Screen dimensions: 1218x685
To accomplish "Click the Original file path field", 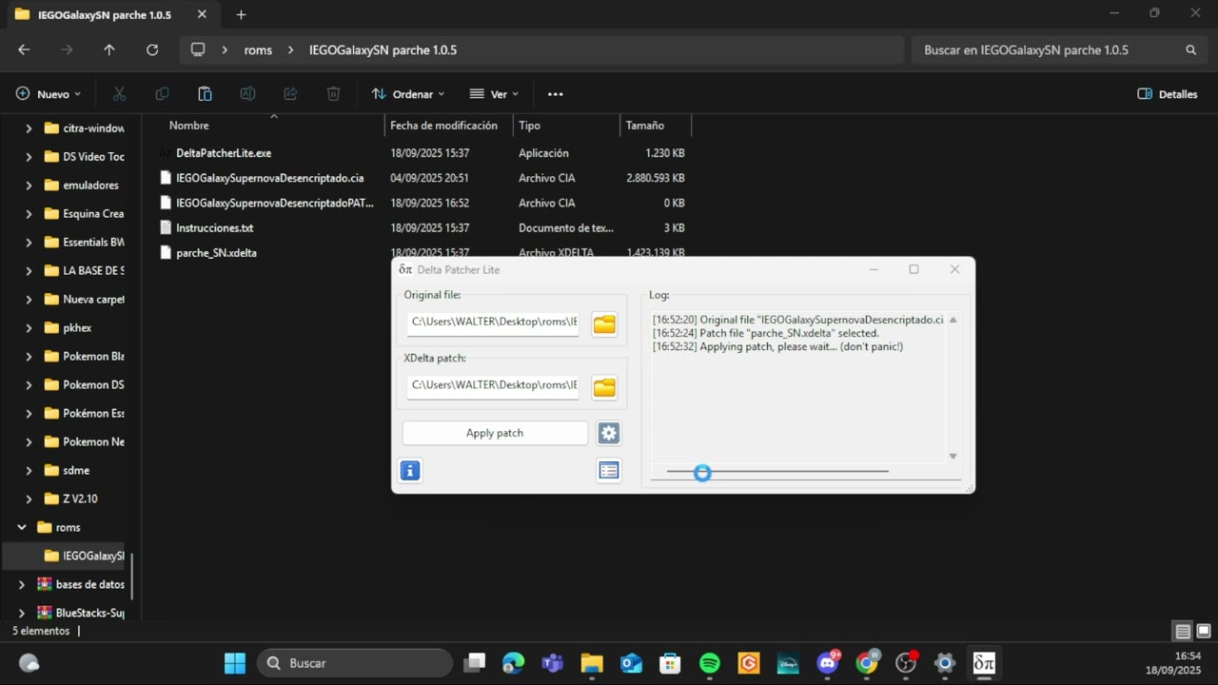I will click(493, 323).
